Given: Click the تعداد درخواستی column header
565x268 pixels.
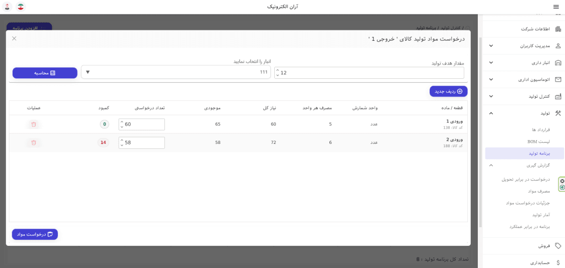Looking at the screenshot, I should [x=150, y=108].
